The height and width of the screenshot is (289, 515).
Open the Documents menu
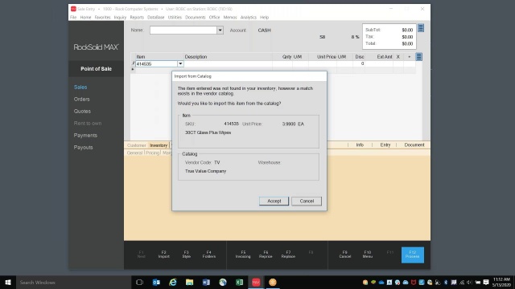pyautogui.click(x=195, y=18)
